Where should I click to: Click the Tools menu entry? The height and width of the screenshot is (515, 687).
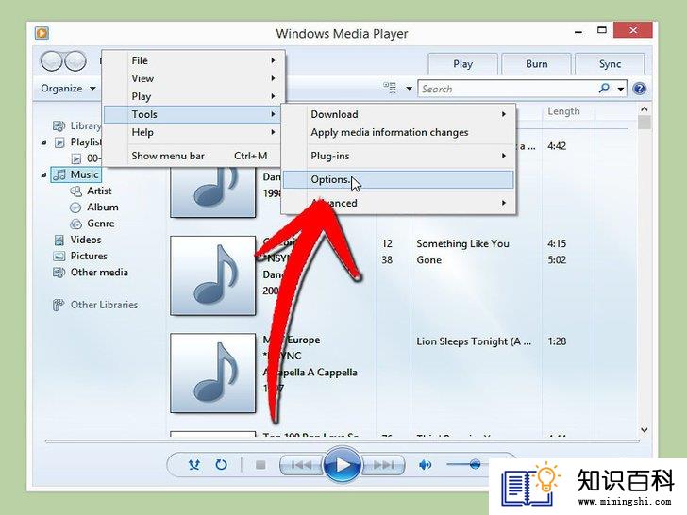pos(192,114)
